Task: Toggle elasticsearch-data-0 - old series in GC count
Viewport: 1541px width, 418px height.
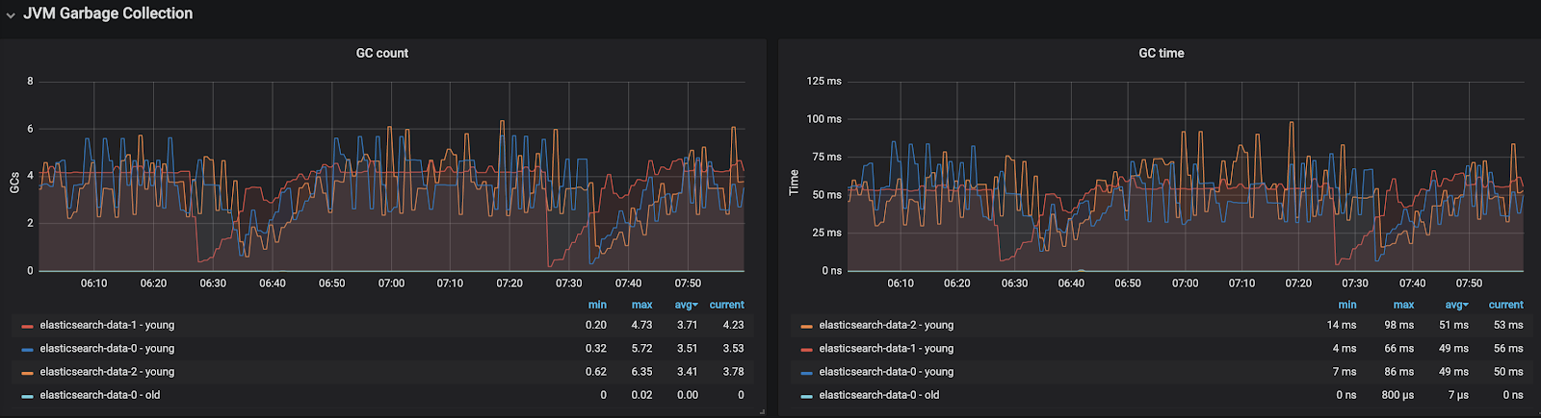Action: pyautogui.click(x=100, y=395)
